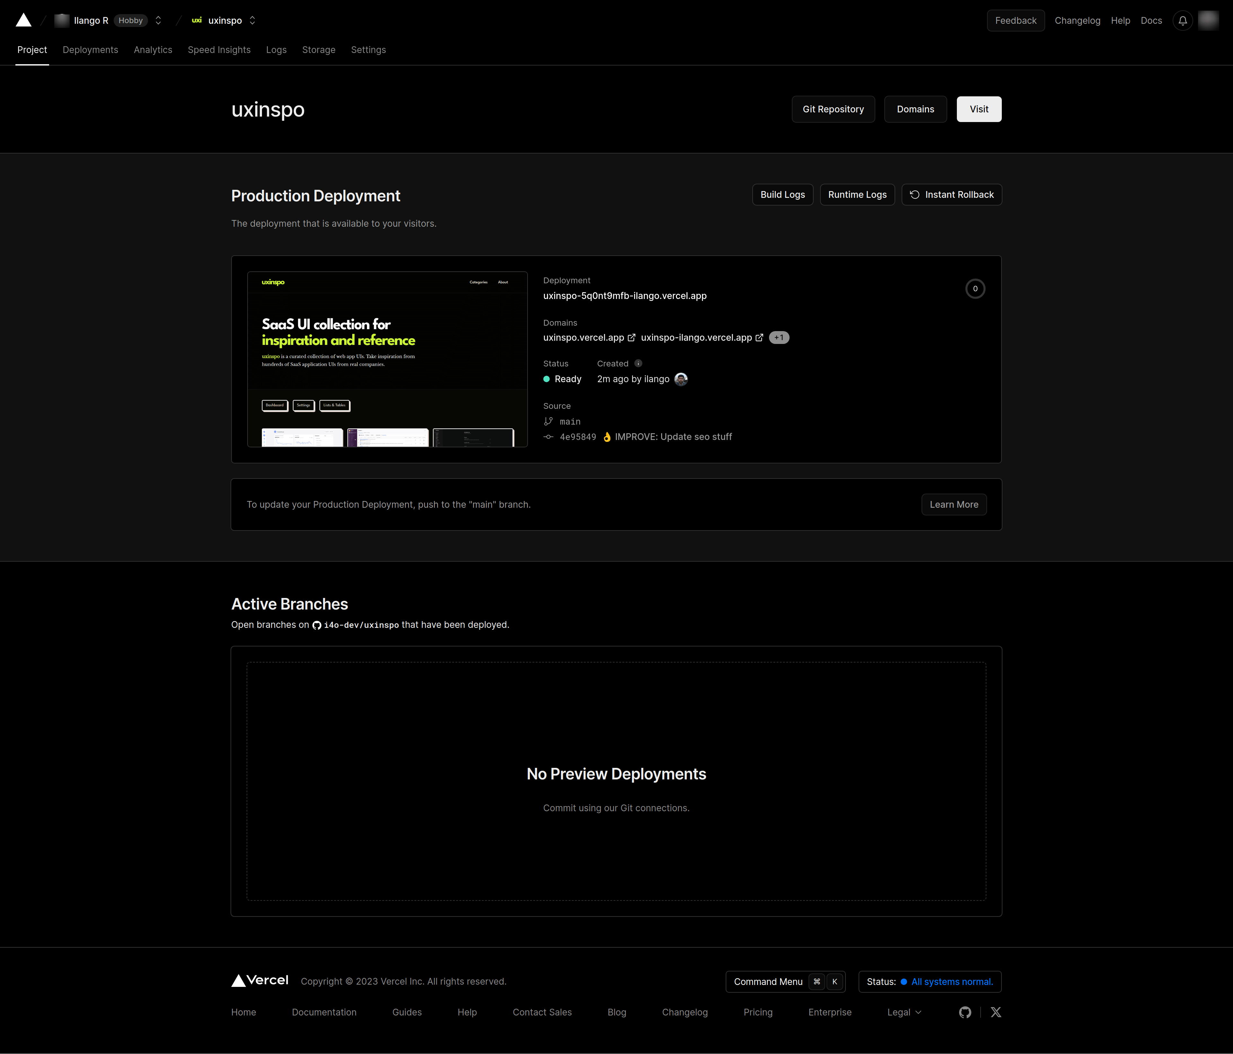Switch to the Deployments tab
The width and height of the screenshot is (1233, 1054).
[91, 50]
